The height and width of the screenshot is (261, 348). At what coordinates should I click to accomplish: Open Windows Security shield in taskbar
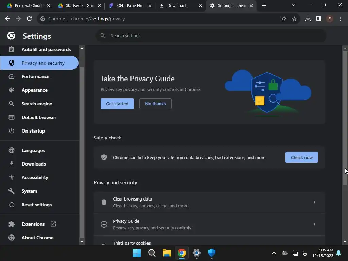211,253
